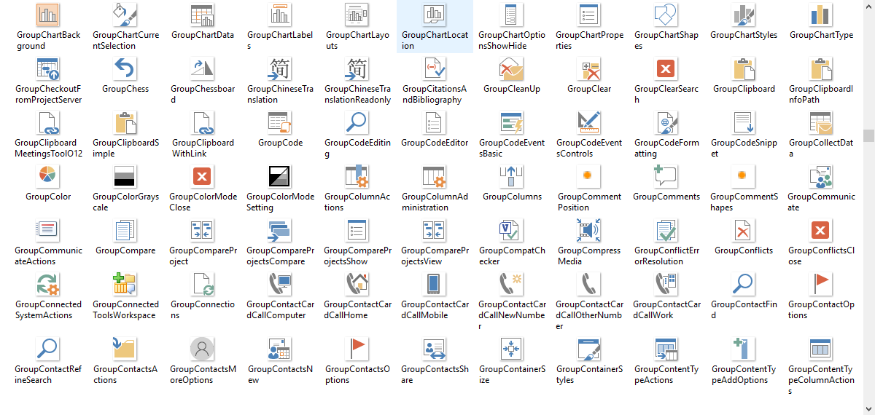Viewport: 875px width, 415px height.
Task: Click the GroupConflictsClose icon
Action: tap(821, 231)
